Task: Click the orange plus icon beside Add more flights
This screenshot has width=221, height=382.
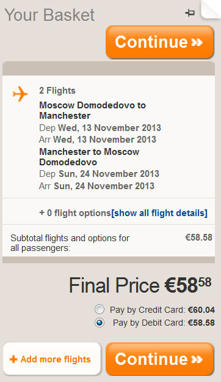Action: 13,359
